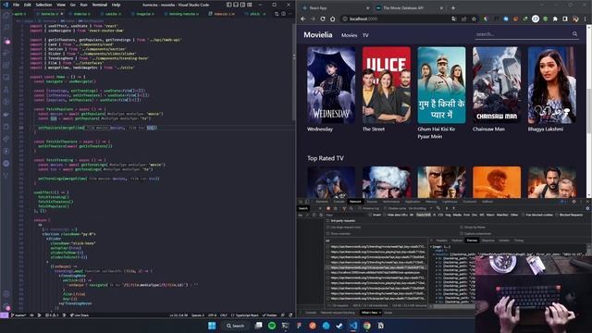The width and height of the screenshot is (592, 333).
Task: Open the VS Code Accounts icon
Action: coord(6,293)
